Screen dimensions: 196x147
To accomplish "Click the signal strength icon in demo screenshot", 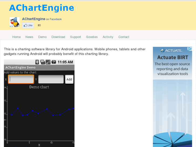I will (48, 62).
